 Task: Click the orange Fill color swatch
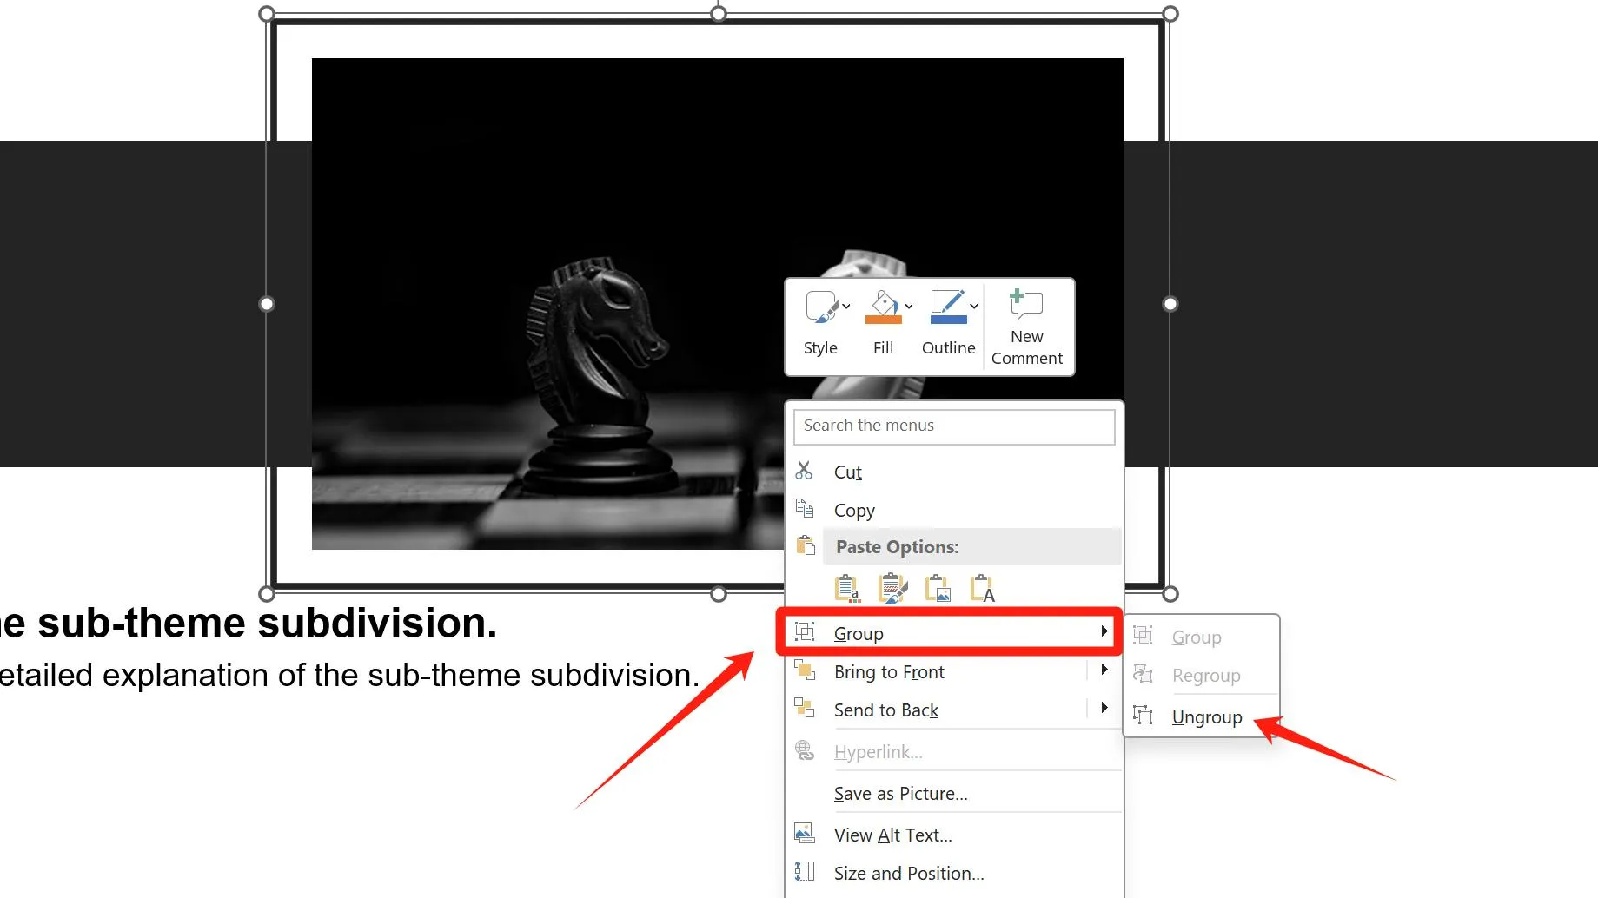883,320
